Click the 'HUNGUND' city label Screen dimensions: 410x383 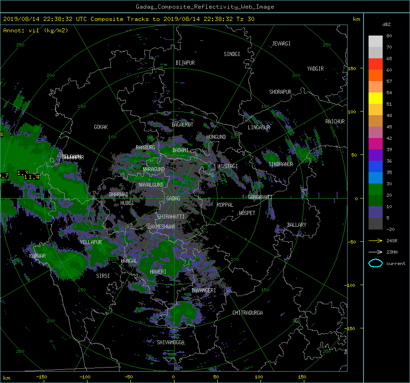point(216,137)
